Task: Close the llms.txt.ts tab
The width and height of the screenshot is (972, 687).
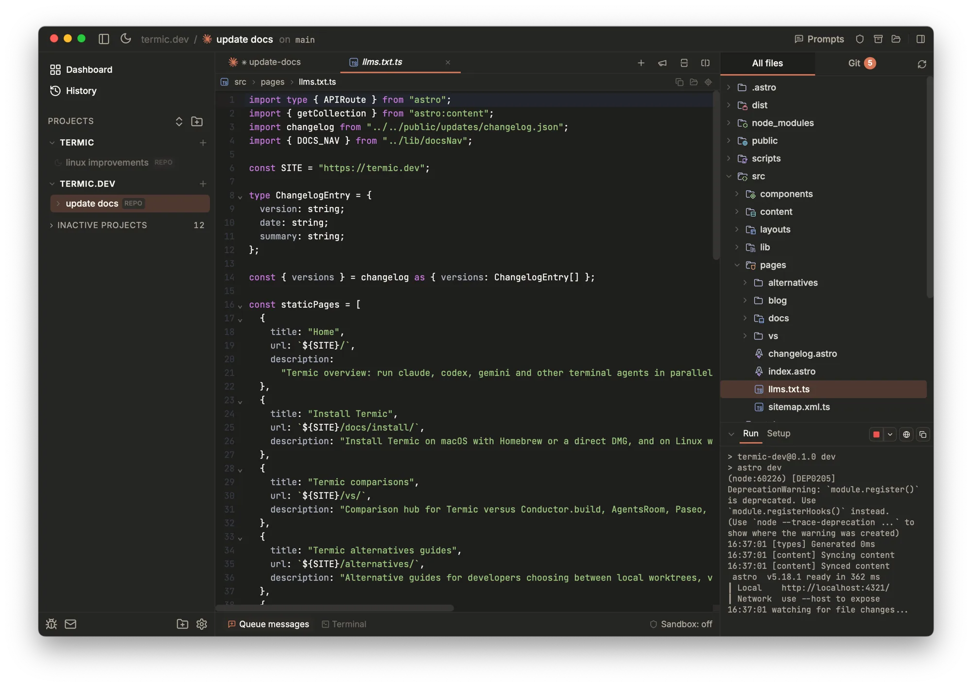Action: (x=448, y=62)
